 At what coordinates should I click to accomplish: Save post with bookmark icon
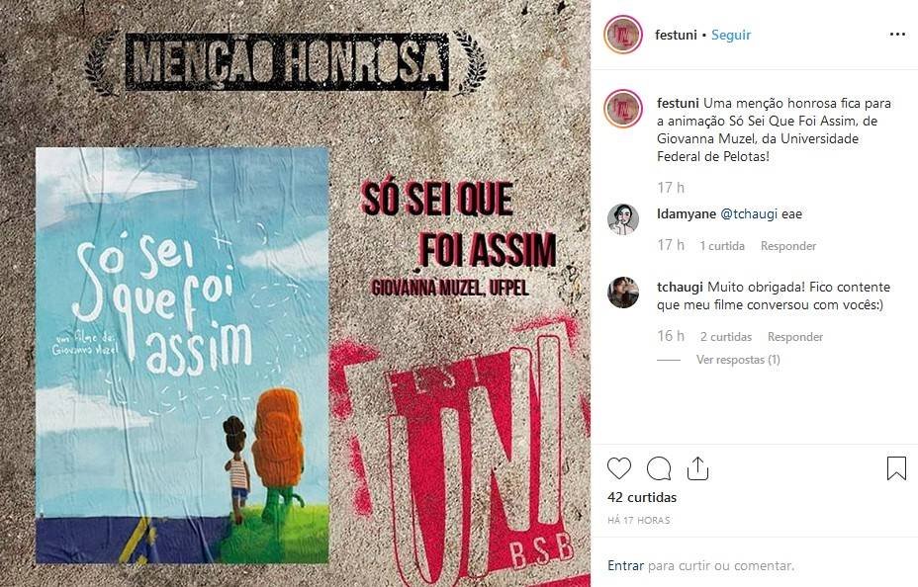pos(896,468)
